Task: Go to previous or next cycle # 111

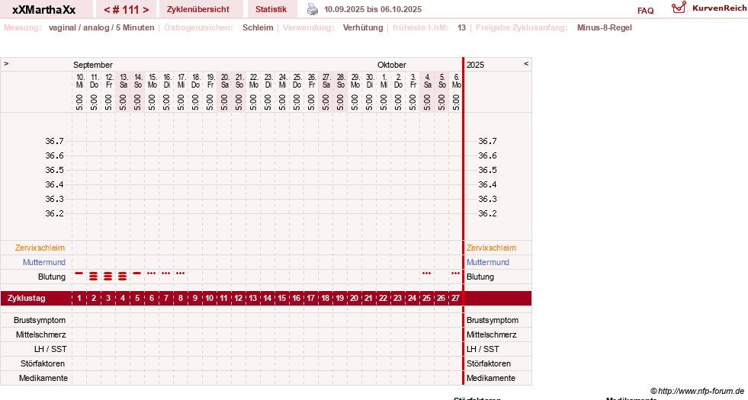Action: 126,10
